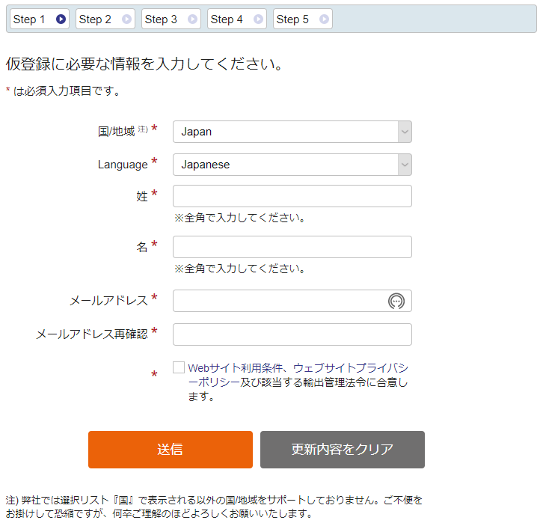Screen dimensions: 543x526
Task: Click the chevron of the Japan combo box
Action: pos(405,132)
